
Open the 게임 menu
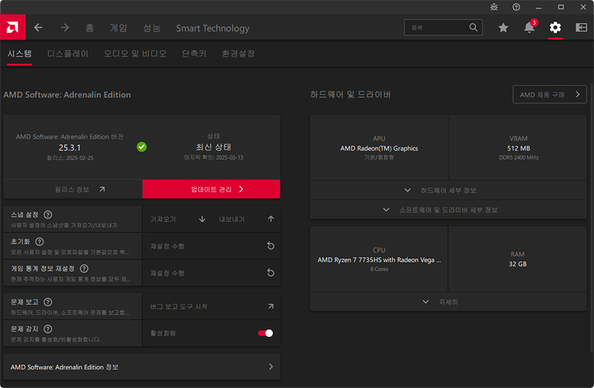pyautogui.click(x=119, y=28)
